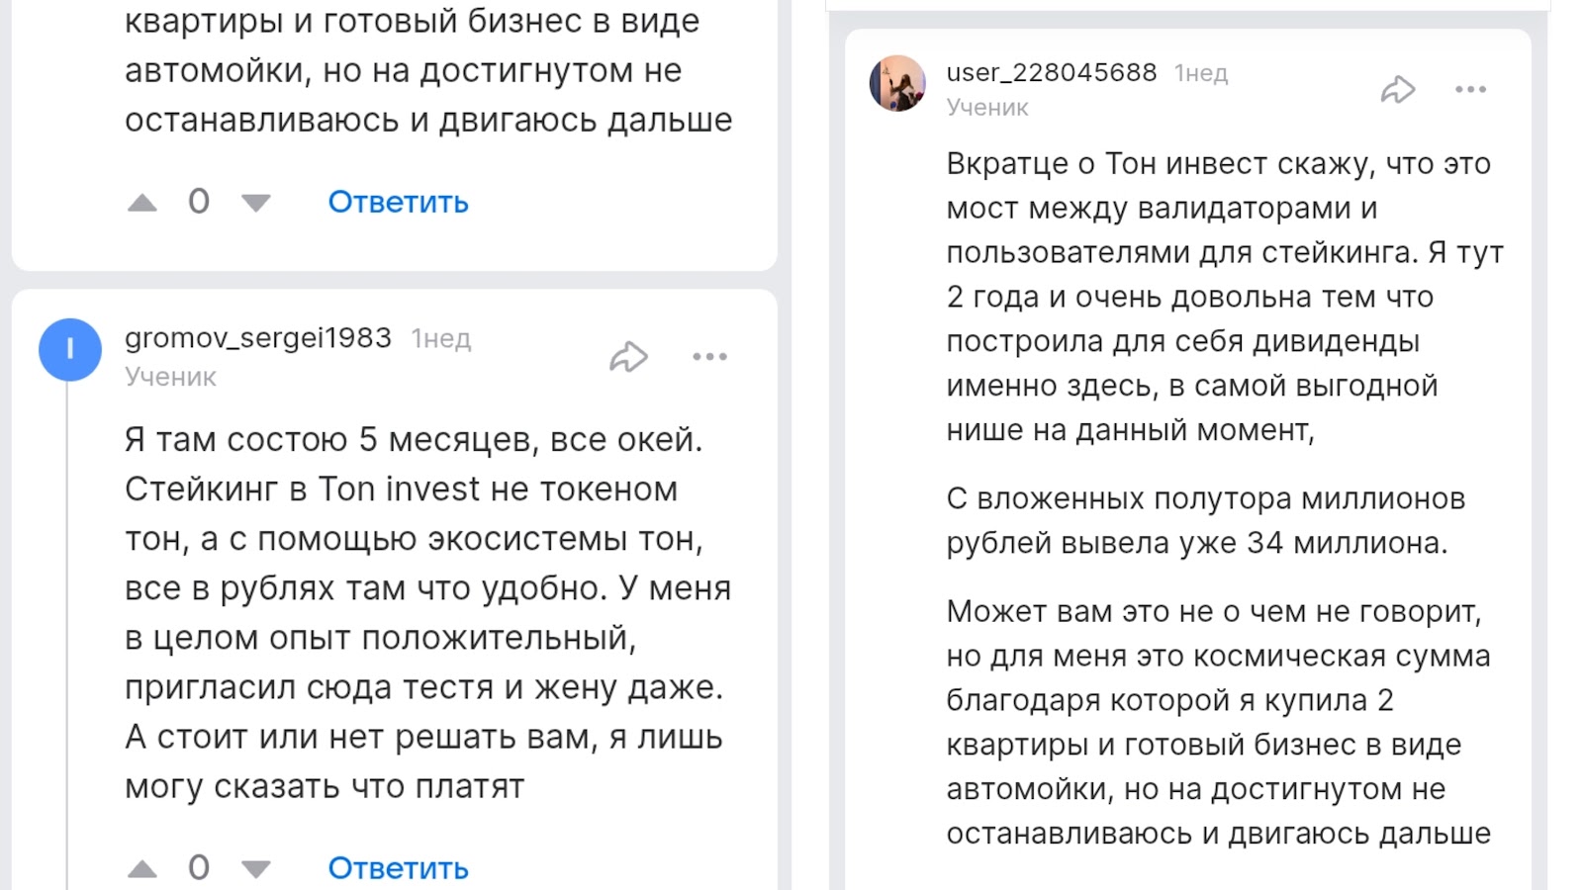The width and height of the screenshot is (1583, 890).
Task: Open the gromov_sergei1983 username link
Action: point(258,338)
